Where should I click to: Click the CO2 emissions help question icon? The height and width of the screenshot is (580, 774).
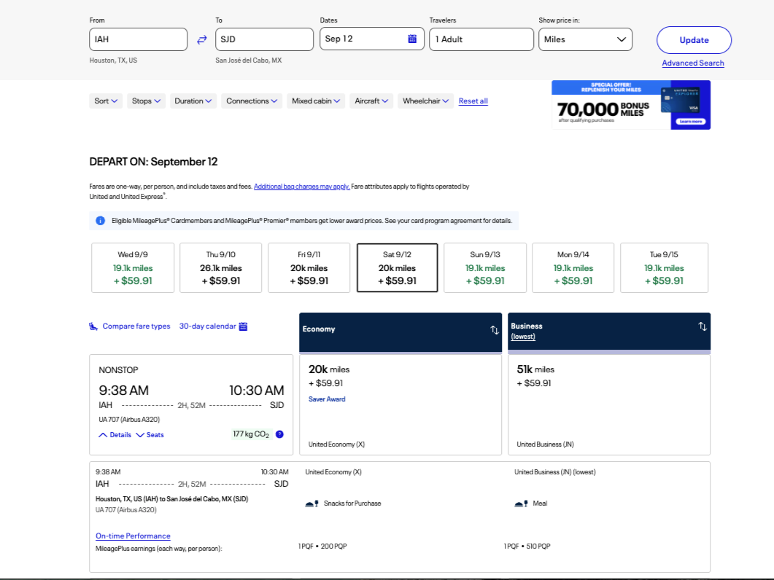click(279, 434)
